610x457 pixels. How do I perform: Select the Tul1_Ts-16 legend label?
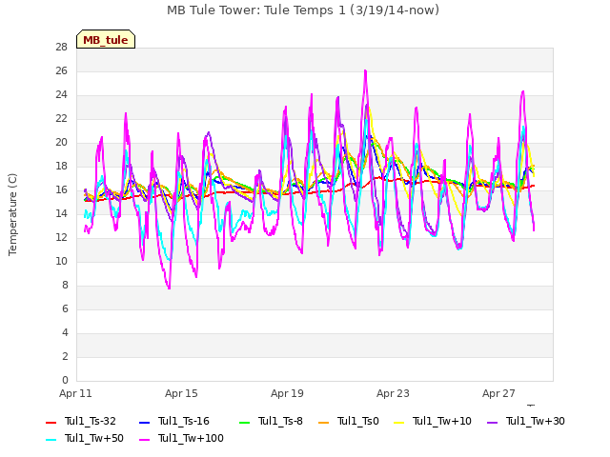click(184, 421)
